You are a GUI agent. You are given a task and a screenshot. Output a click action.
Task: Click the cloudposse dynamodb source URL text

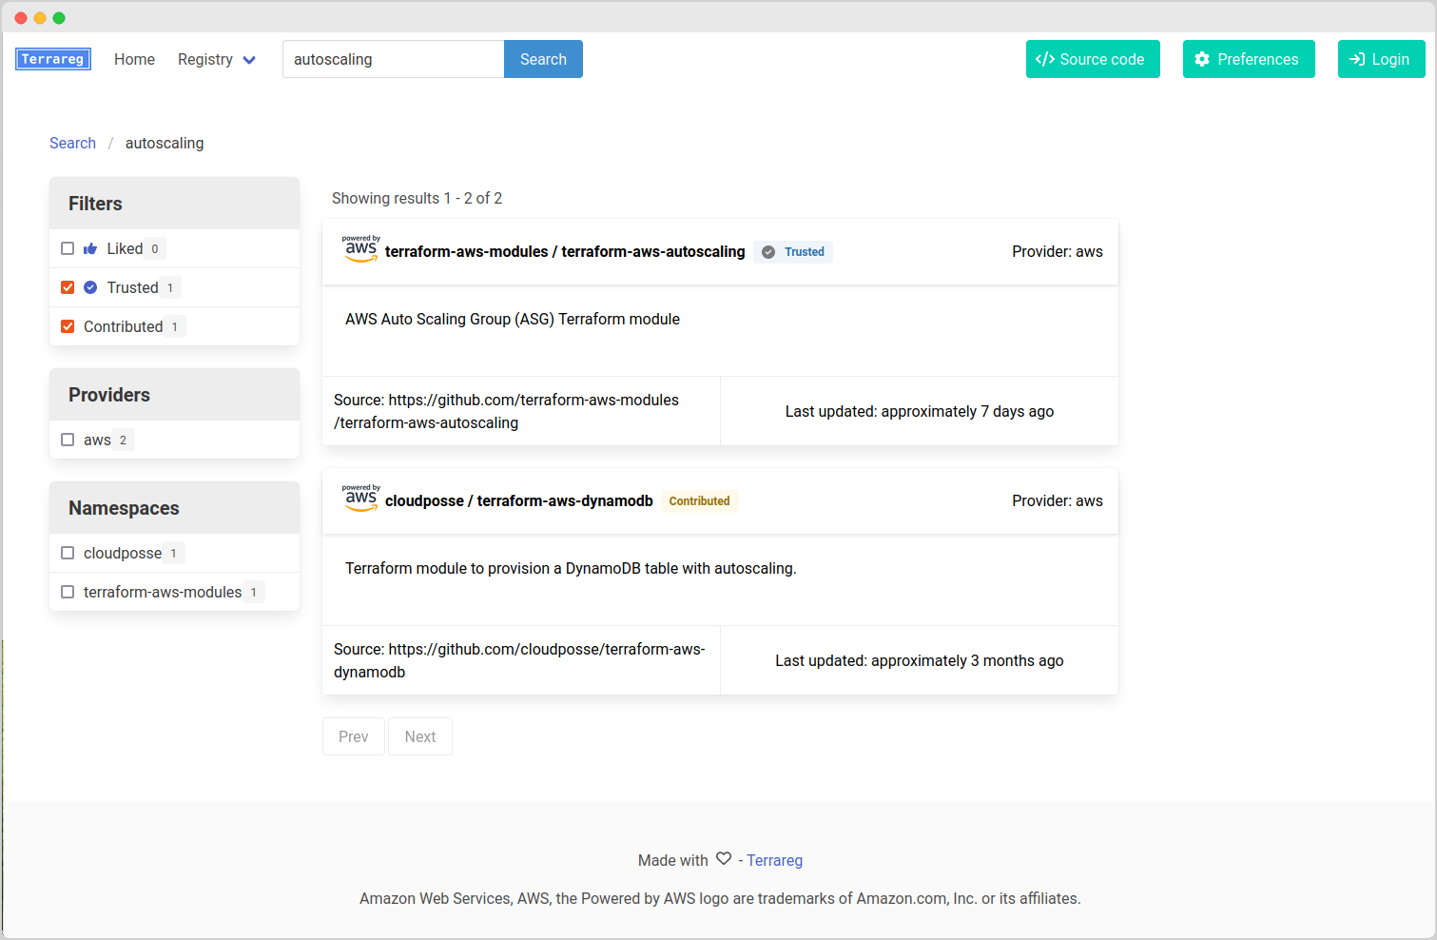point(519,660)
